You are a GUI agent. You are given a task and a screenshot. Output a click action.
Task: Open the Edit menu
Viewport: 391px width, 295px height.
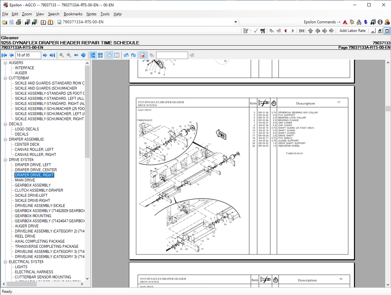click(x=15, y=14)
